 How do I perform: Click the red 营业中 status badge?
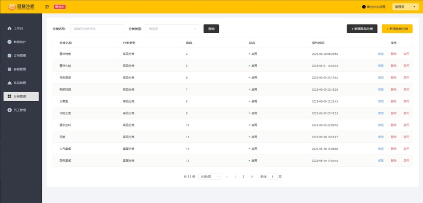click(x=60, y=7)
